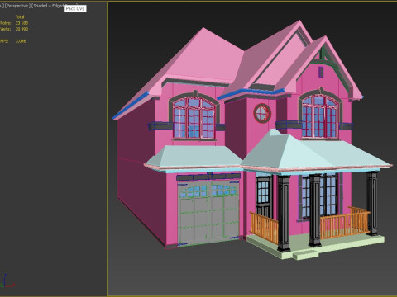Click the axis tripod gizmo in the corner

(7, 281)
